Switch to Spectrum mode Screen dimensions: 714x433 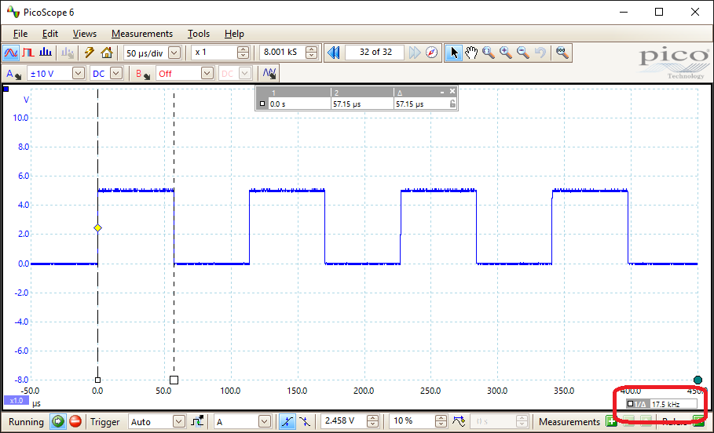[46, 53]
